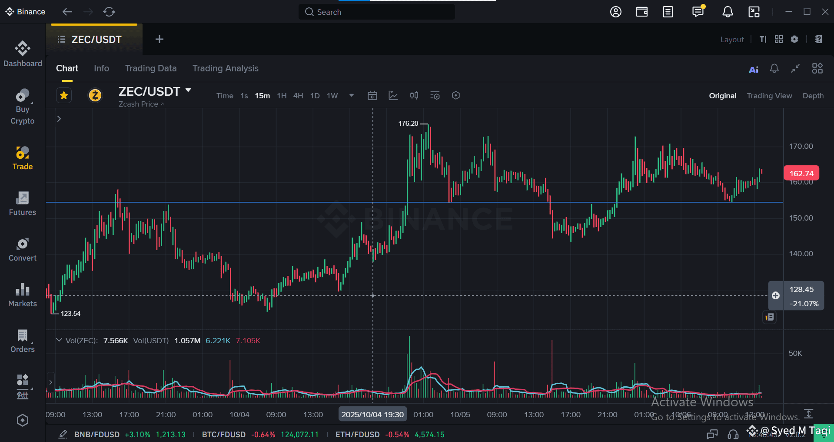
Task: Switch to the Info tab
Action: tap(101, 68)
